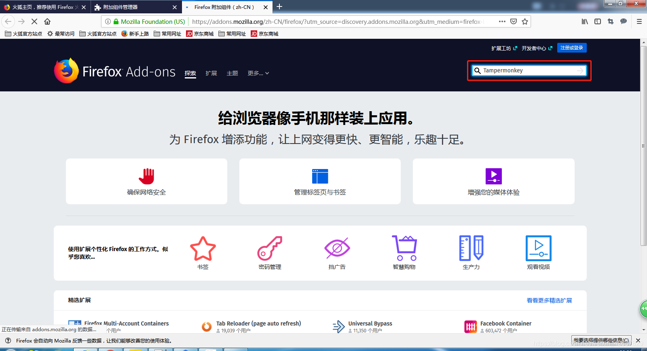The height and width of the screenshot is (351, 647).
Task: Open 新手上路 bookmark toolbar item
Action: [135, 34]
